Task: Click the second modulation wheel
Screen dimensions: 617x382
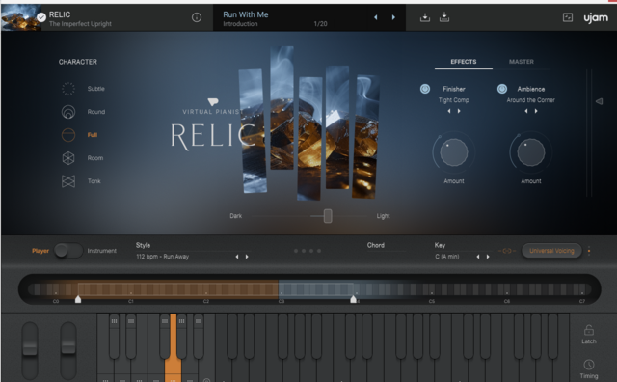Action: (68, 350)
